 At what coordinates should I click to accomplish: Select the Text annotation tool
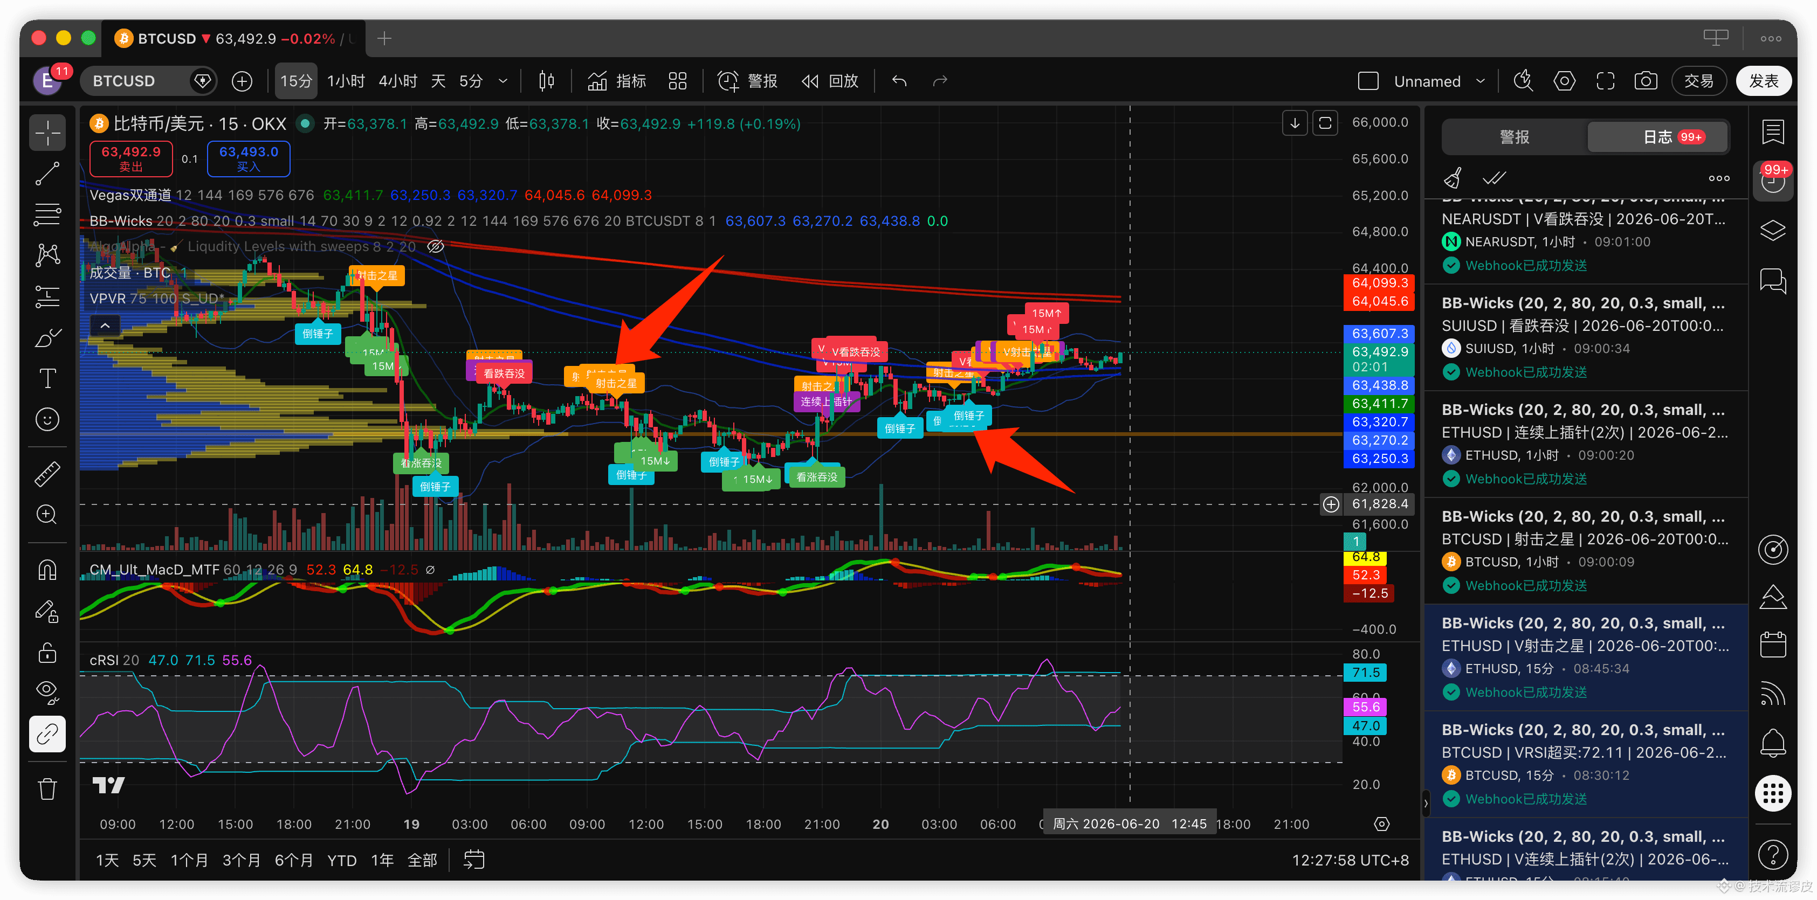(x=47, y=378)
